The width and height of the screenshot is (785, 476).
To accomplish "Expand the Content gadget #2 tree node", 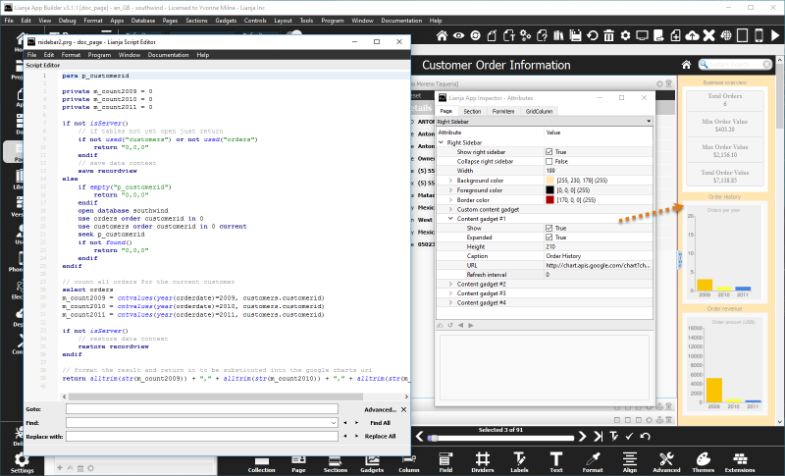I will point(450,284).
